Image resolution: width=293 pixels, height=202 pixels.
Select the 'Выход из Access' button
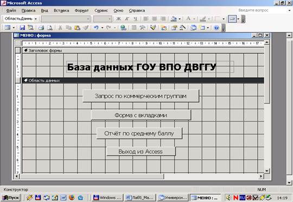[141, 151]
